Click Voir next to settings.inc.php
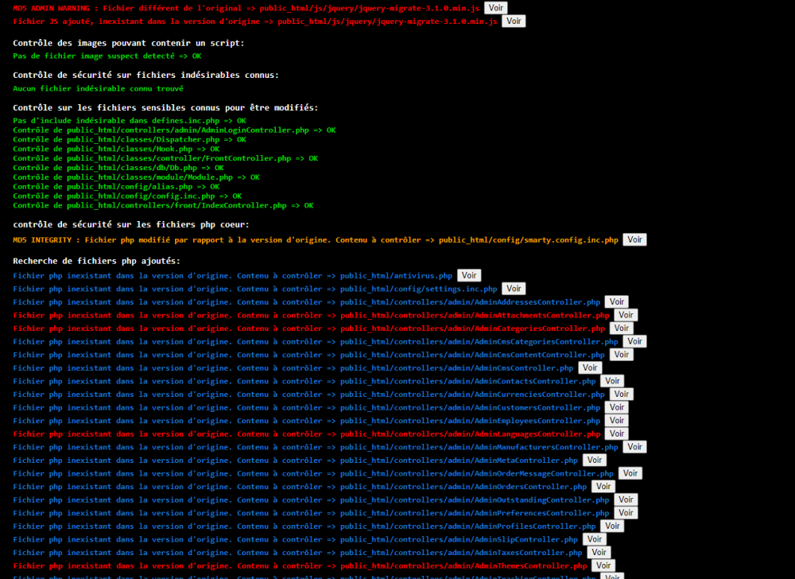 [x=514, y=289]
